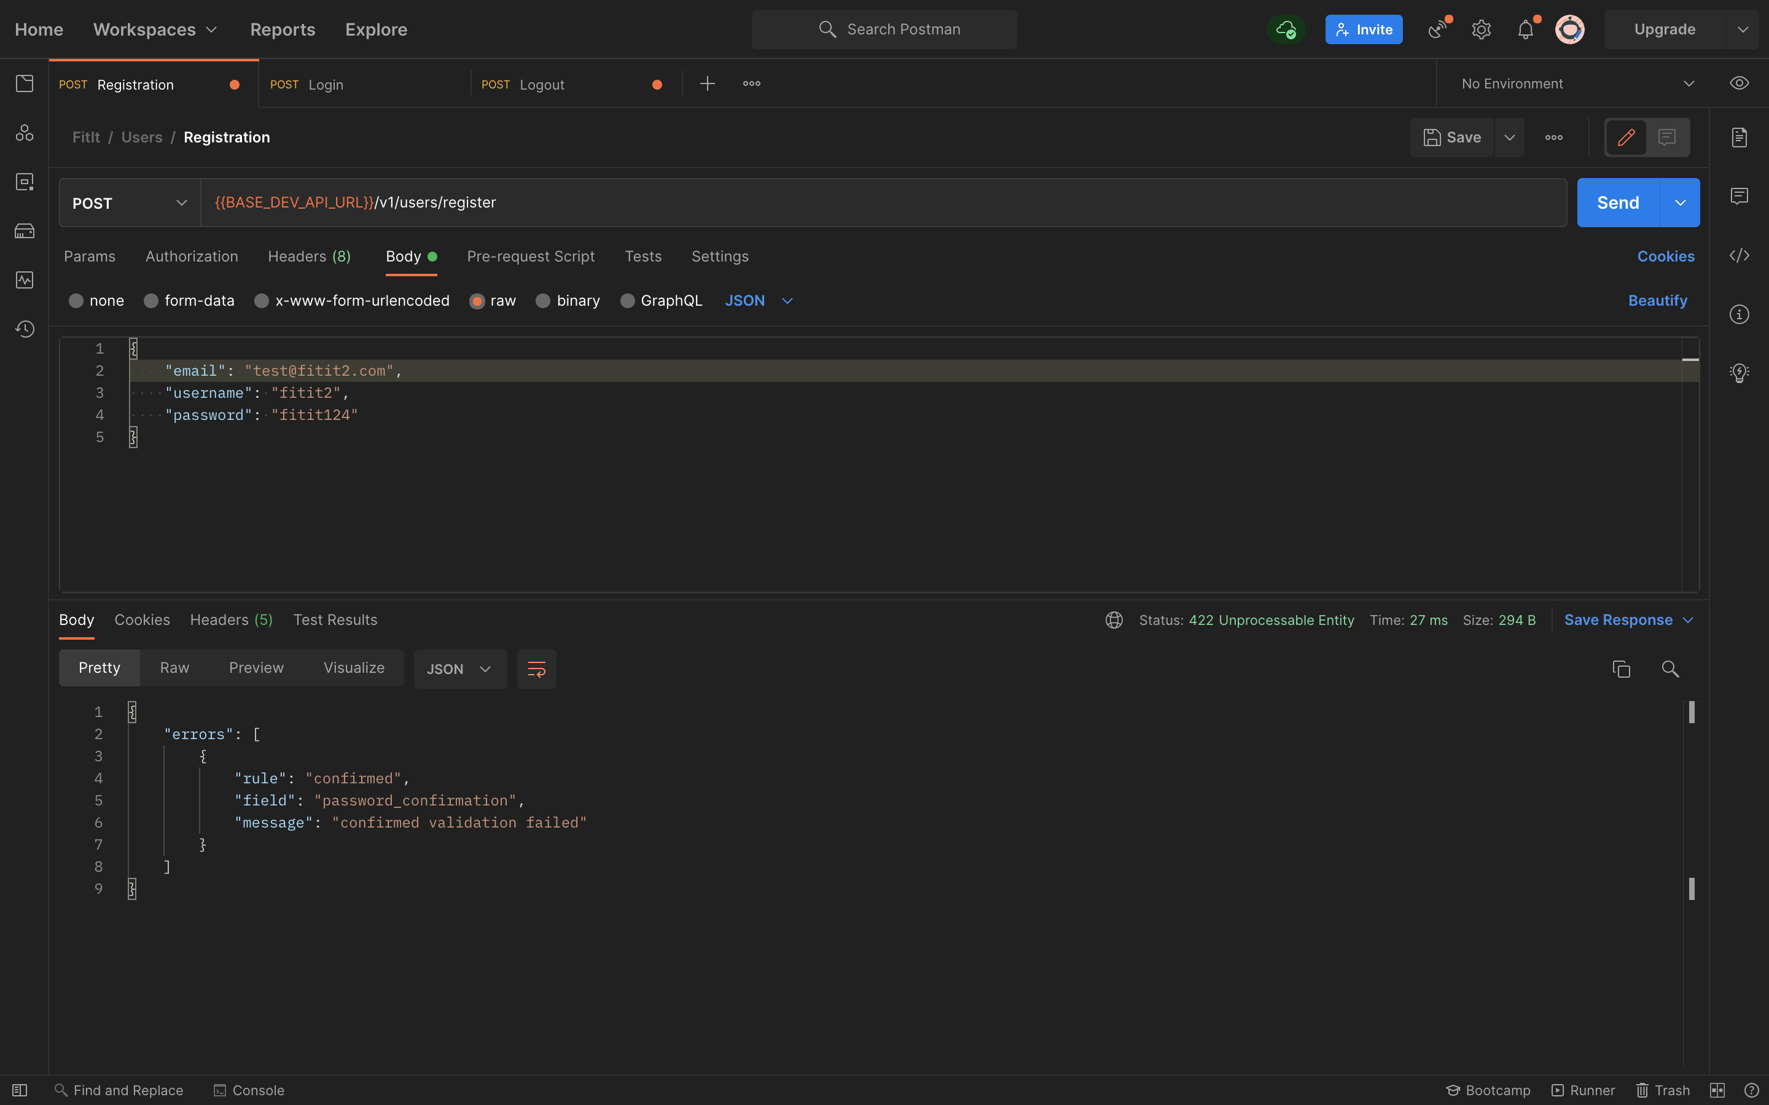
Task: Open Collections in the left sidebar
Action: click(x=24, y=83)
